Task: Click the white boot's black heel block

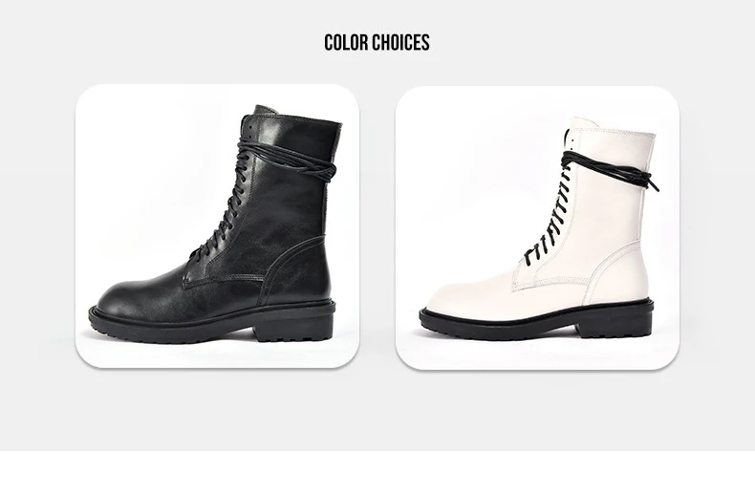Action: pyautogui.click(x=615, y=326)
